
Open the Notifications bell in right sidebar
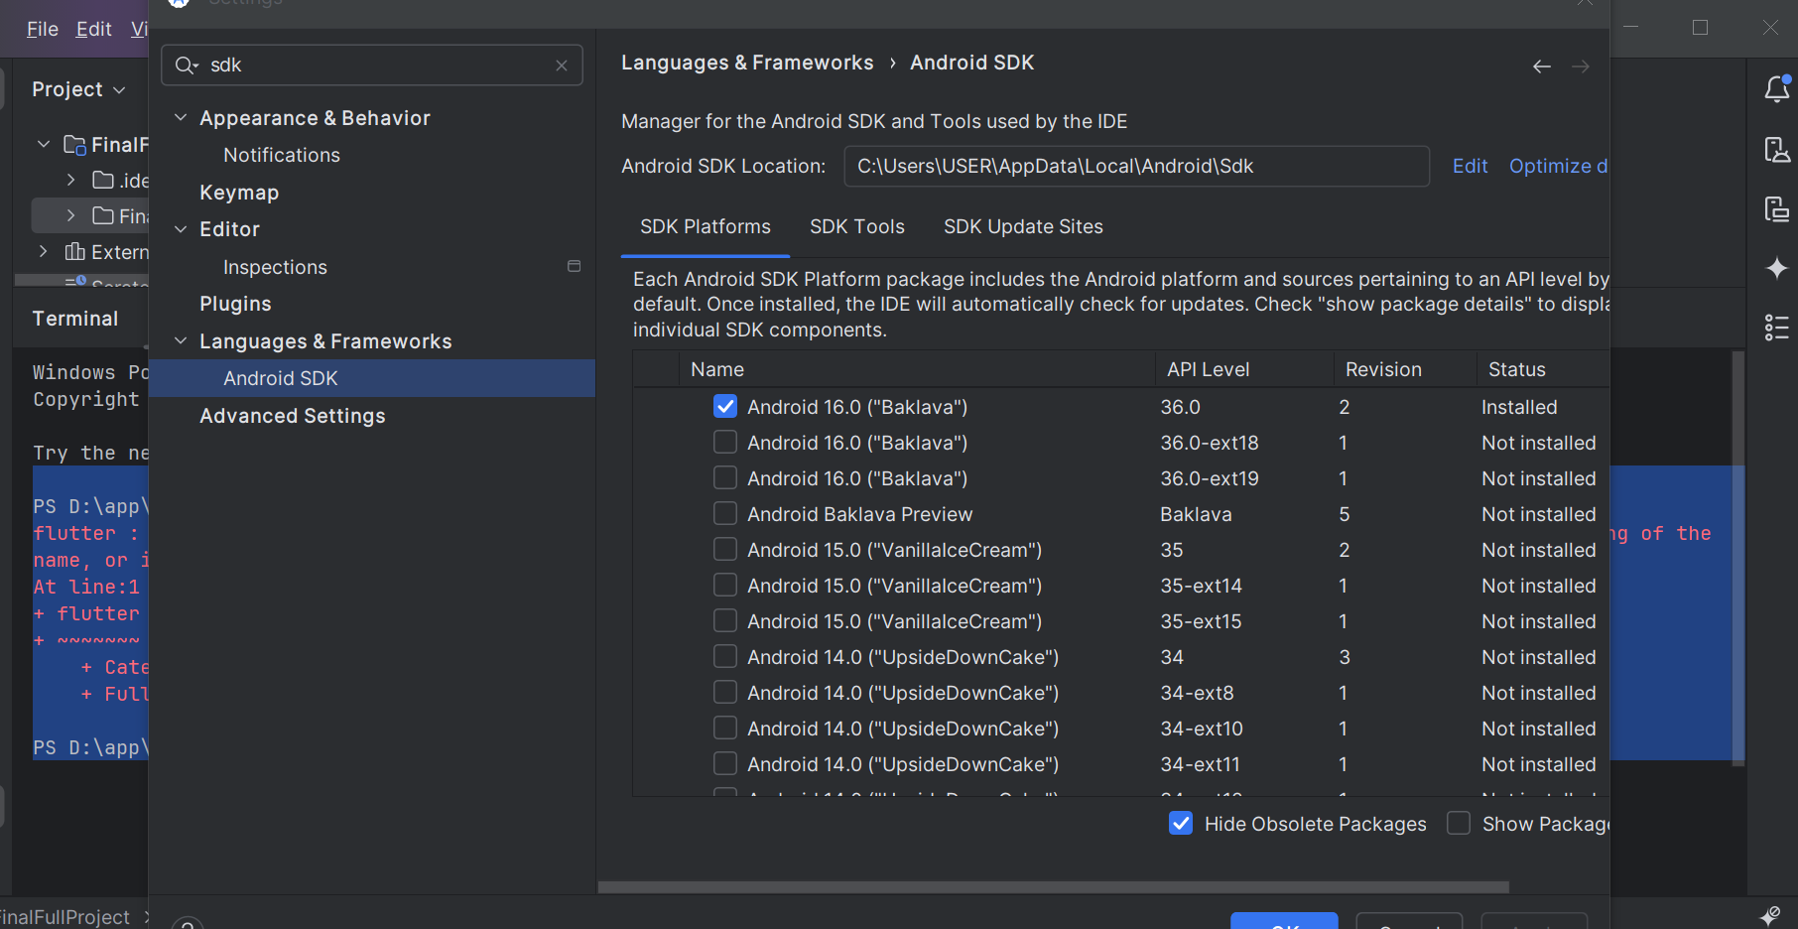pos(1776,89)
